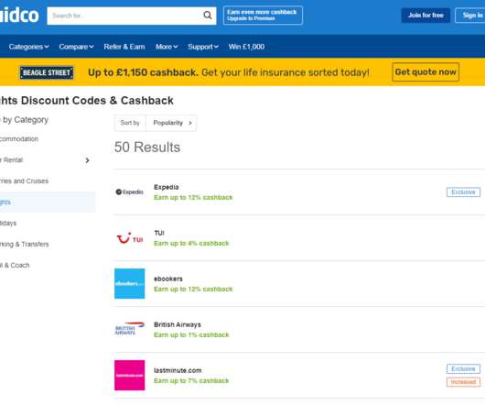485x405 pixels.
Task: Click the Quidco logo
Action: click(x=19, y=16)
